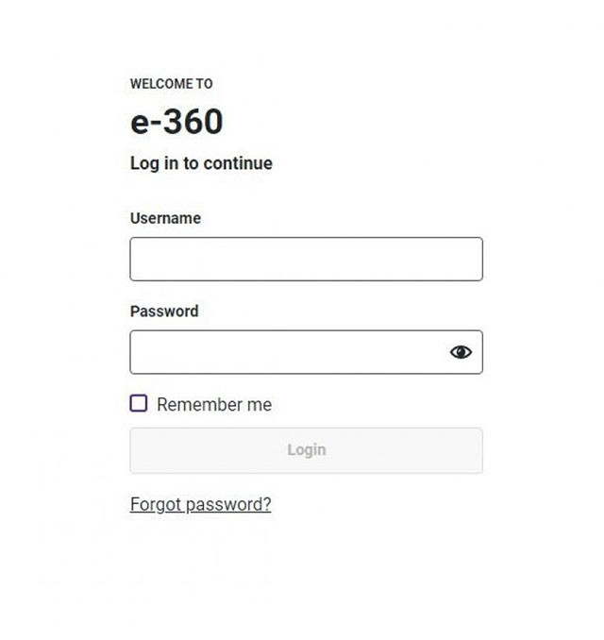This screenshot has height=640, width=604.
Task: Check the box beside Remember me
Action: click(139, 404)
